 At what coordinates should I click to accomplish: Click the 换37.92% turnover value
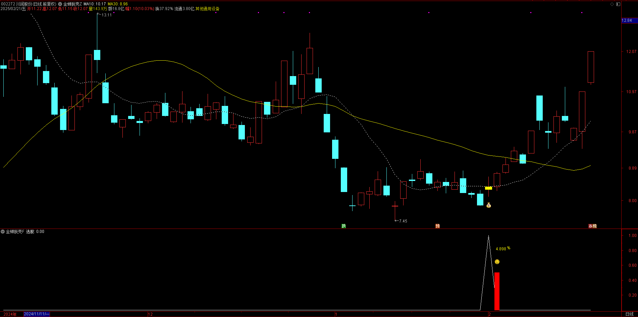click(164, 9)
